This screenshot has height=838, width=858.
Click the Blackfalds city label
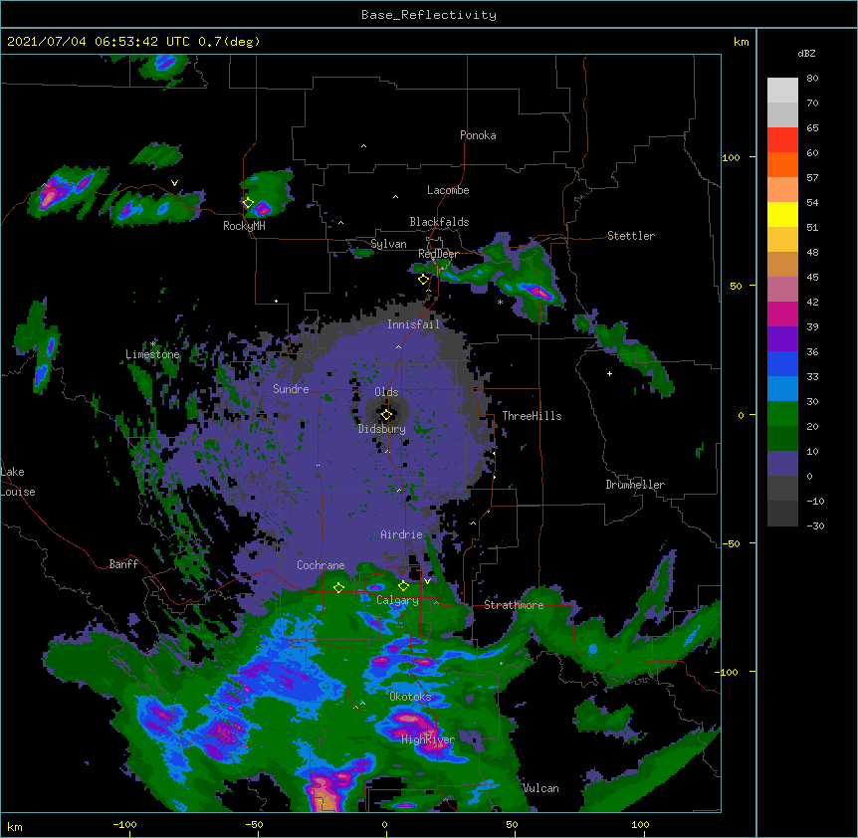point(439,222)
